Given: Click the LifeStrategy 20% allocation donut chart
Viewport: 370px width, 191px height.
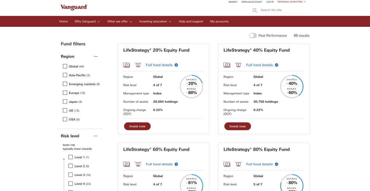Looking at the screenshot, I should (x=192, y=87).
